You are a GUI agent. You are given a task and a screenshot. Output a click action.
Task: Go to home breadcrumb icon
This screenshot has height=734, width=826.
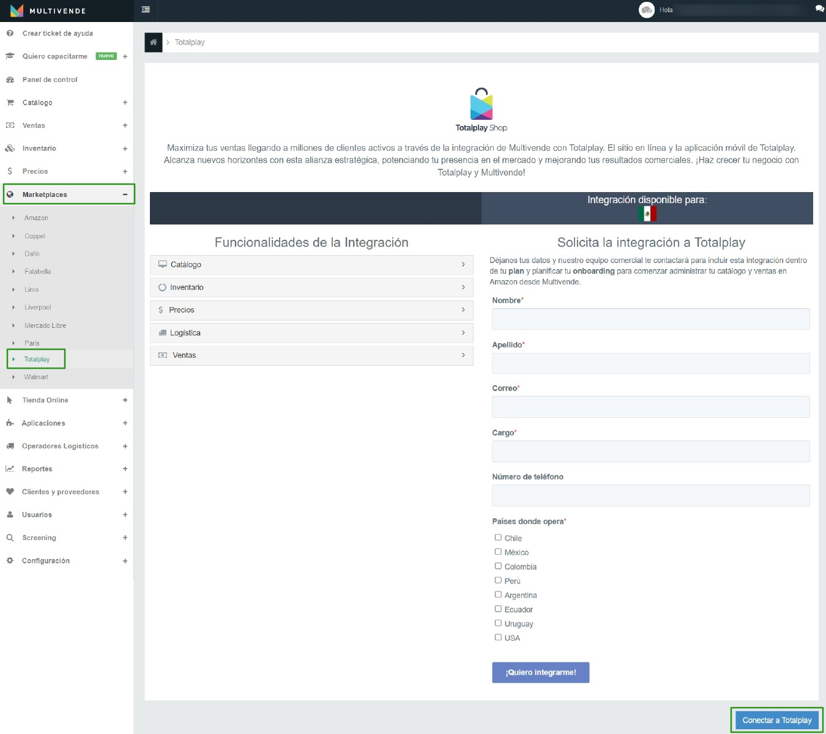coord(154,42)
